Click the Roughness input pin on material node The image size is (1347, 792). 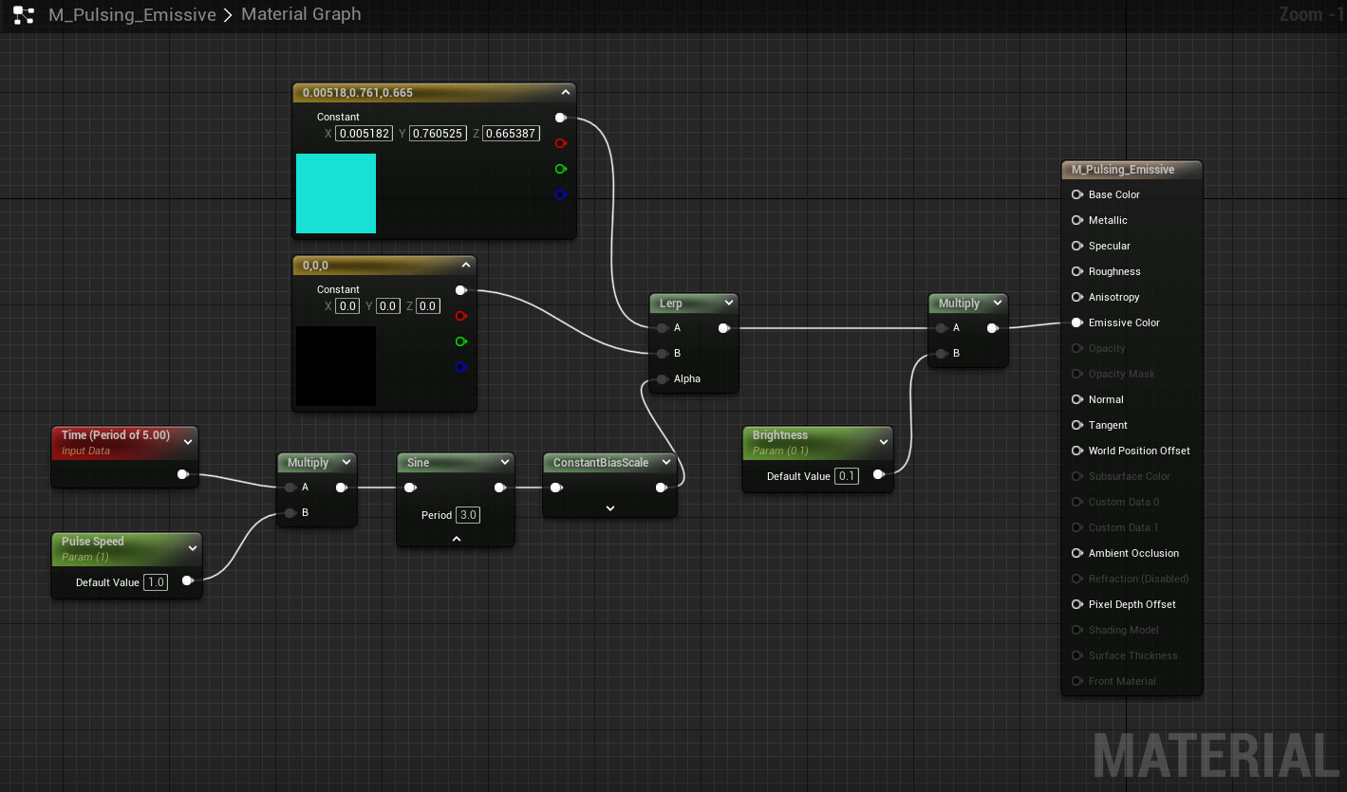1076,271
